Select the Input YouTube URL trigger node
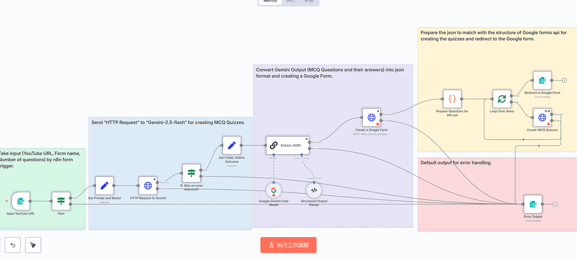This screenshot has height=259, width=577. pos(21,201)
